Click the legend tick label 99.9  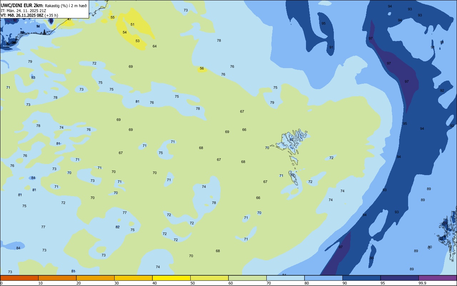[x=423, y=283]
